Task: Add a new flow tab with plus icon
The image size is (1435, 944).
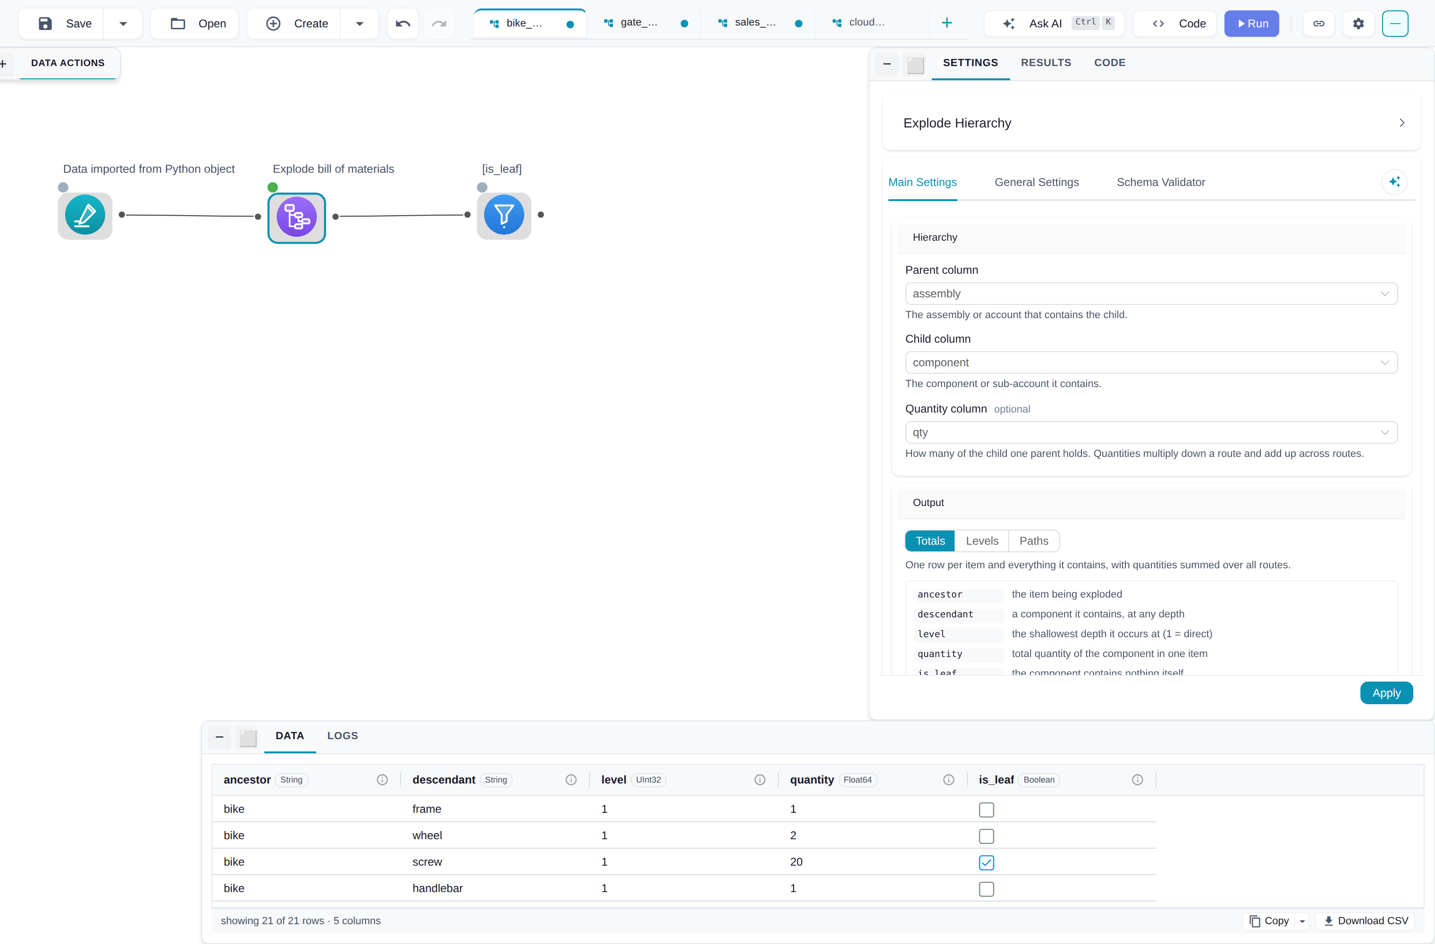Action: coord(946,23)
